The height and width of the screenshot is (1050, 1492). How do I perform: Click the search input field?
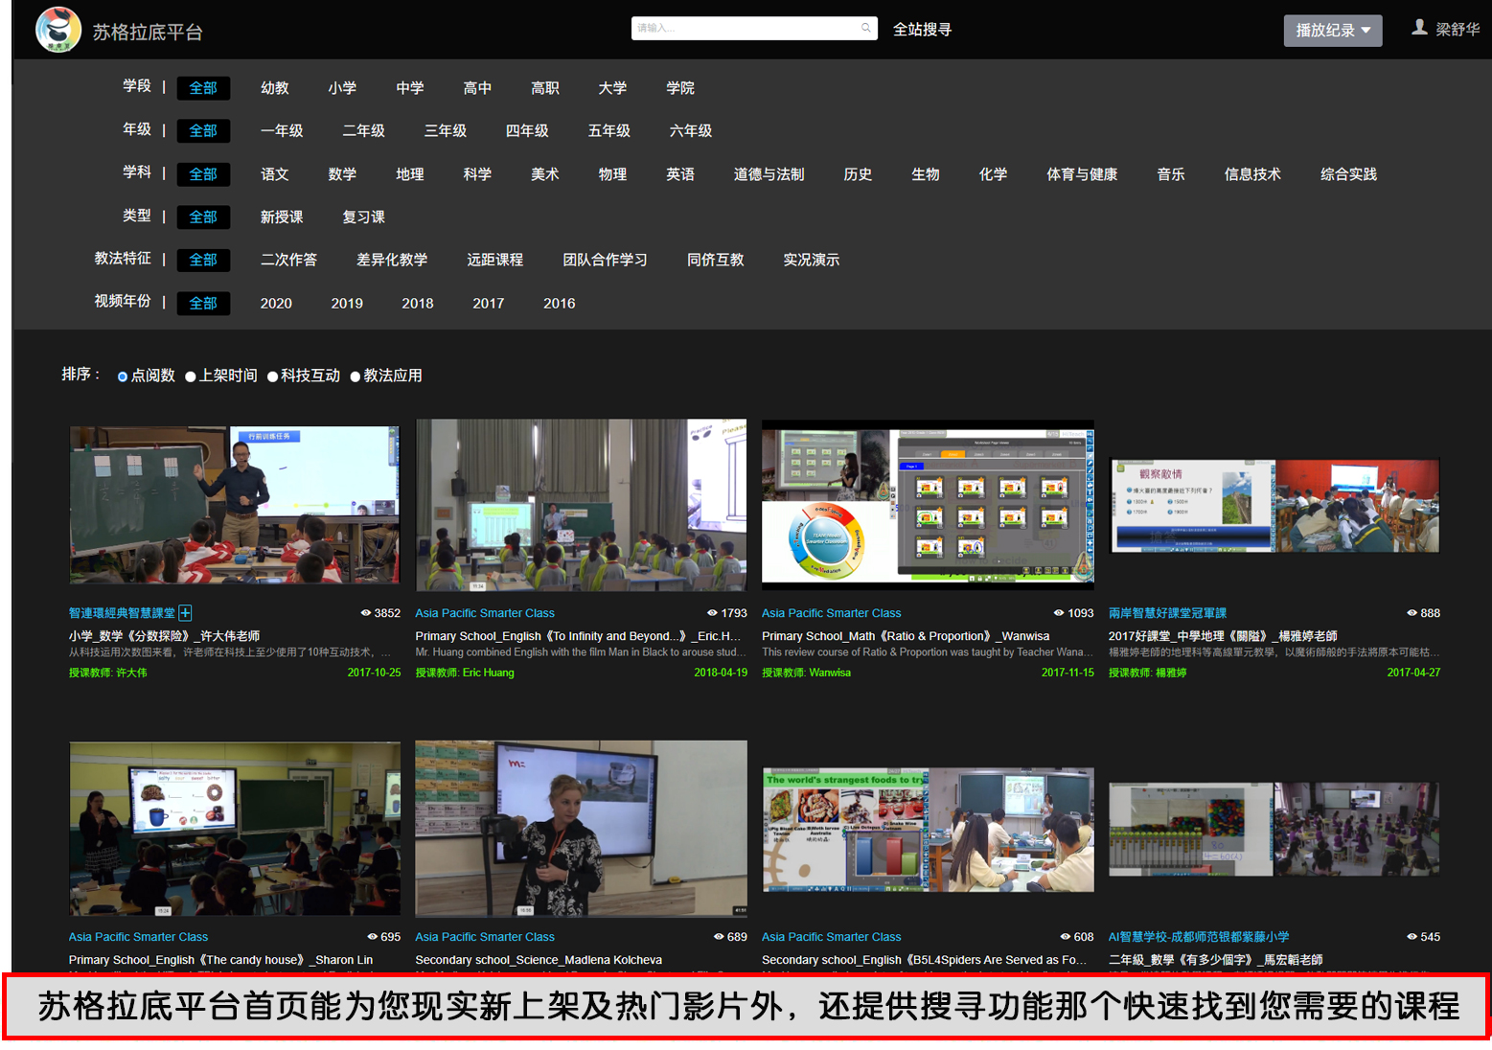[746, 29]
